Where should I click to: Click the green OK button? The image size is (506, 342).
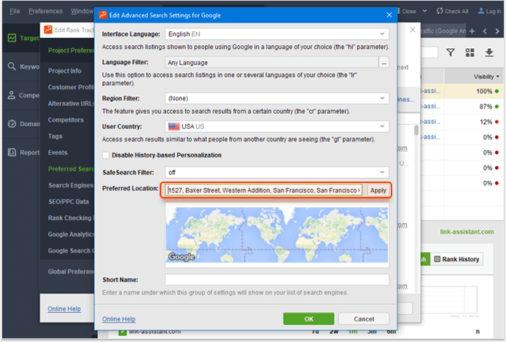[x=309, y=319]
